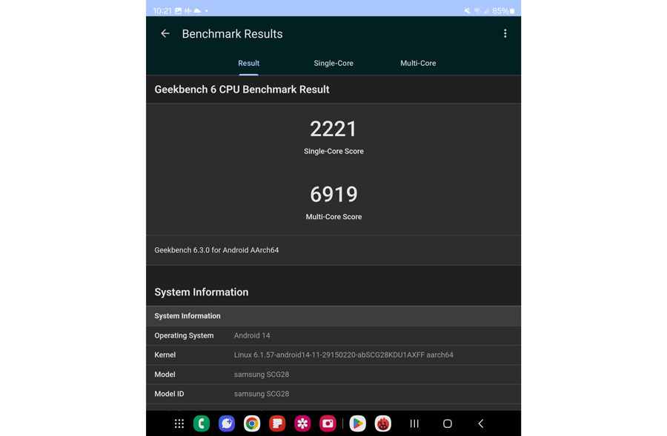Select the Model row label

[x=165, y=375]
